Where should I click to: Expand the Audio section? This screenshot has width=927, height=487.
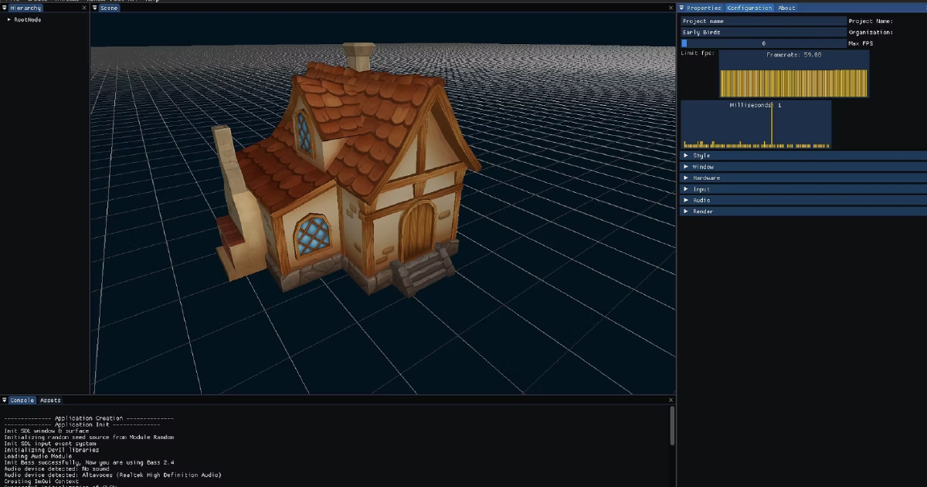[803, 200]
